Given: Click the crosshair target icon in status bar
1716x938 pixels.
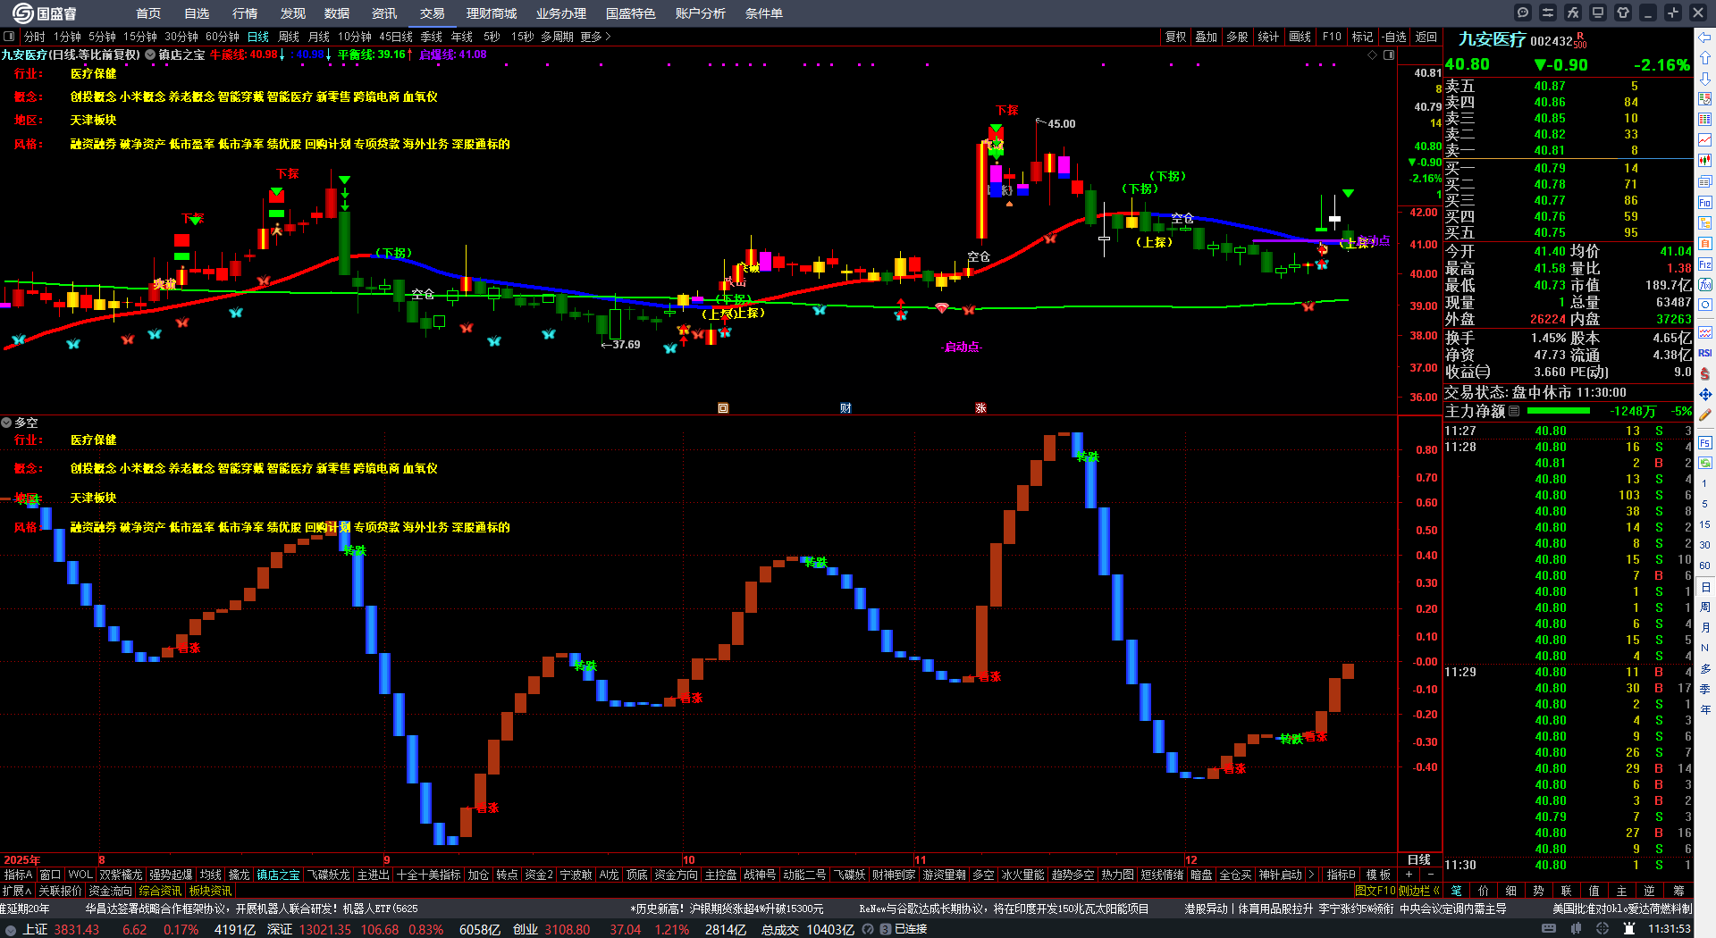Looking at the screenshot, I should 1602,929.
